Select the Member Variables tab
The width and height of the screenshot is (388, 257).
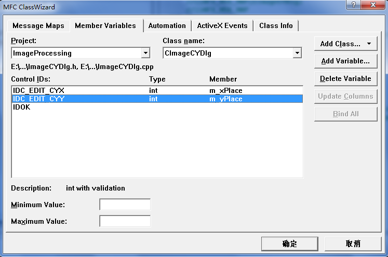105,25
